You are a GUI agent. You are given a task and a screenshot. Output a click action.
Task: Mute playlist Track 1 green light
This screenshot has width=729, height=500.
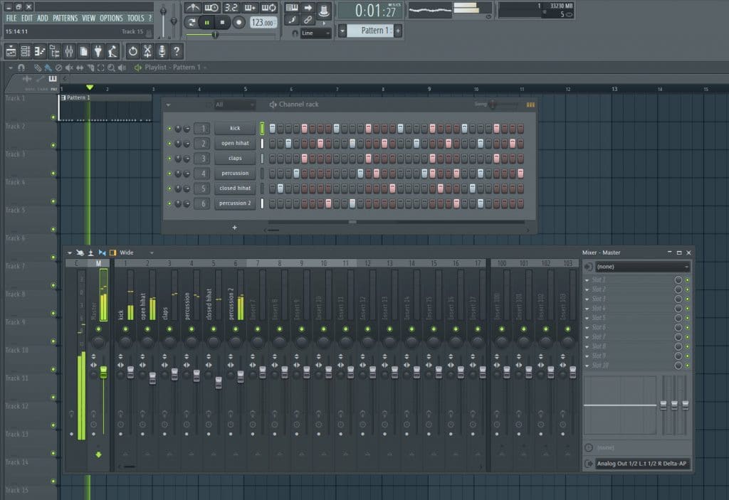(x=53, y=117)
